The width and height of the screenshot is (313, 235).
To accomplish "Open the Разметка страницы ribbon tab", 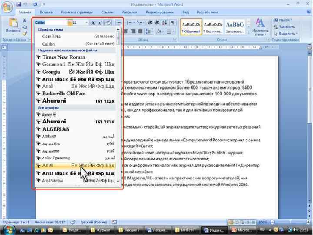I will pyautogui.click(x=77, y=12).
